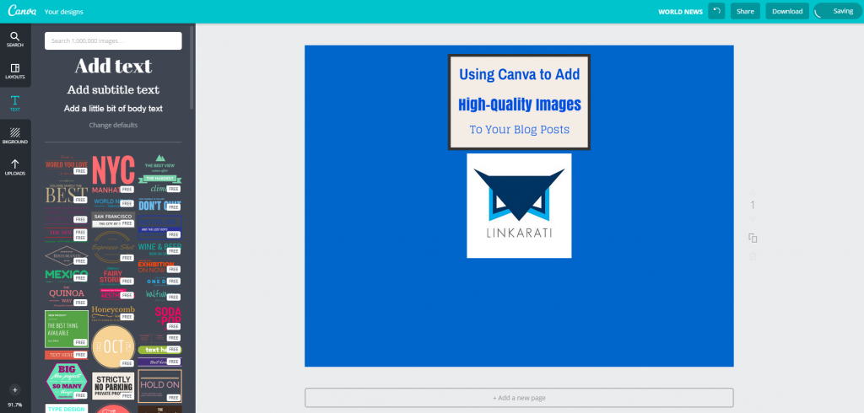The image size is (864, 413).
Task: Open the Search panel in sidebar
Action: coord(15,39)
